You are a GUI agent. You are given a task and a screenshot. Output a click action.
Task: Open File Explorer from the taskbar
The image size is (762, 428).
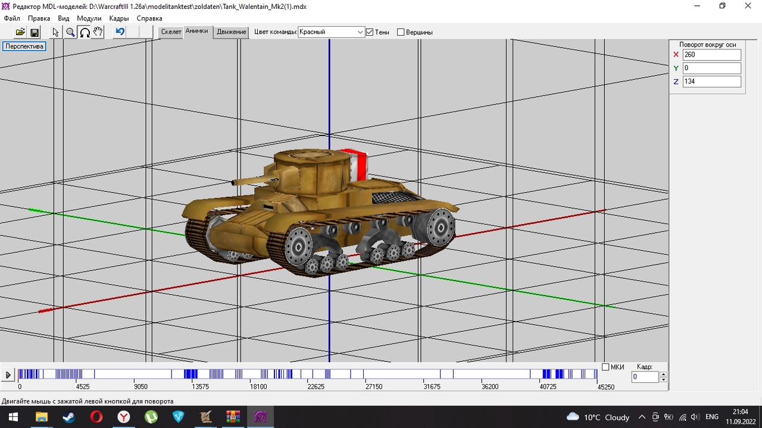tap(41, 417)
